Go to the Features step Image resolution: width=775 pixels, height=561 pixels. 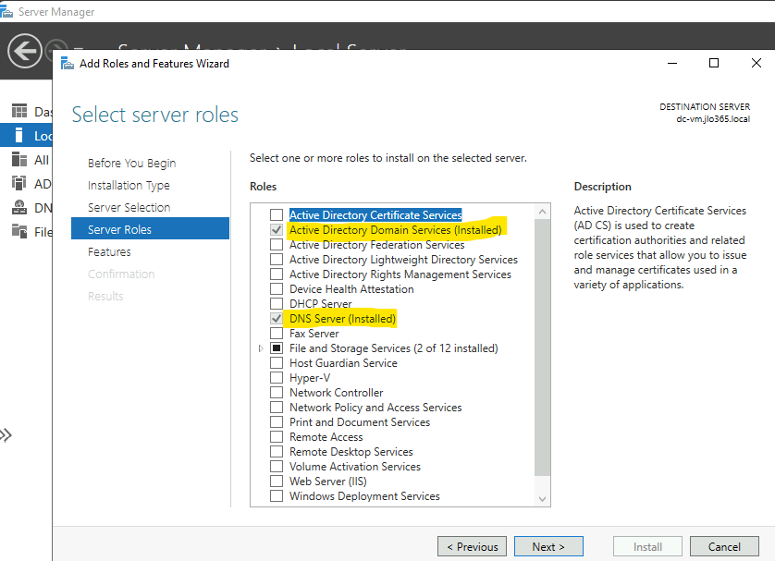(x=109, y=252)
